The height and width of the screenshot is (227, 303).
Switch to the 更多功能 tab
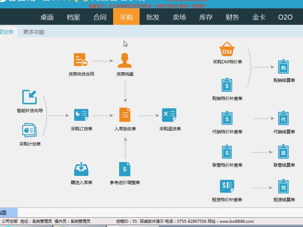(x=34, y=32)
